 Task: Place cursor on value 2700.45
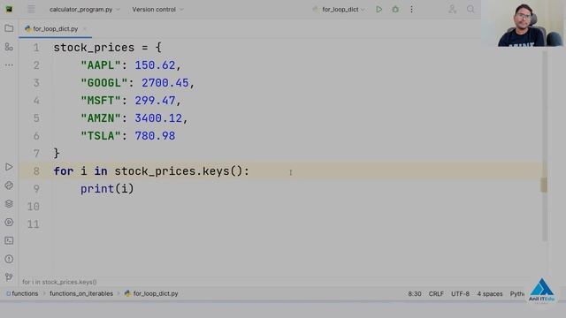(x=165, y=83)
